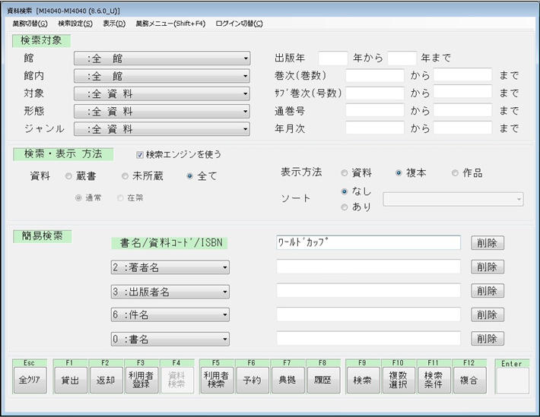Click the 全クリア Esc button
This screenshot has height=417, width=540.
point(30,381)
